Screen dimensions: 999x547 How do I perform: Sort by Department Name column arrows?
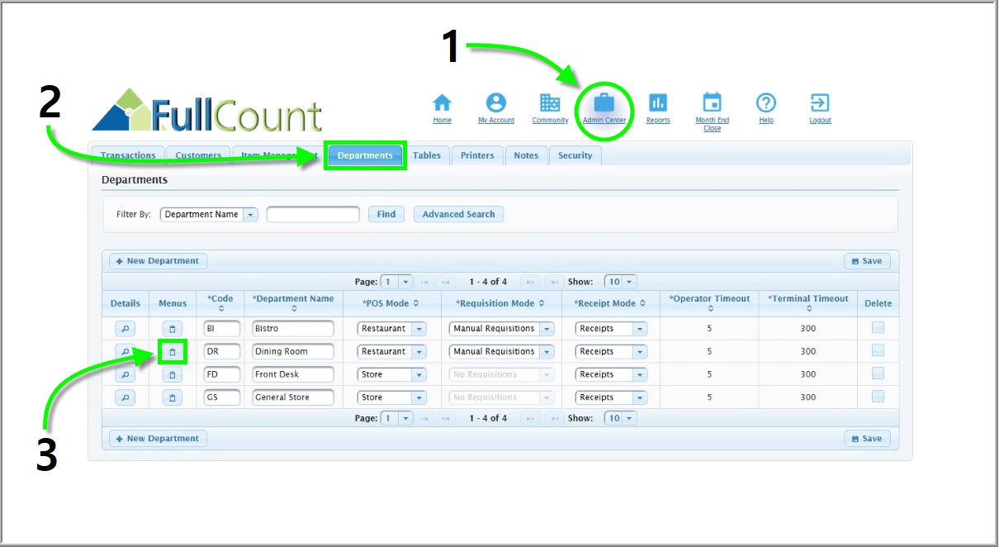pos(293,309)
